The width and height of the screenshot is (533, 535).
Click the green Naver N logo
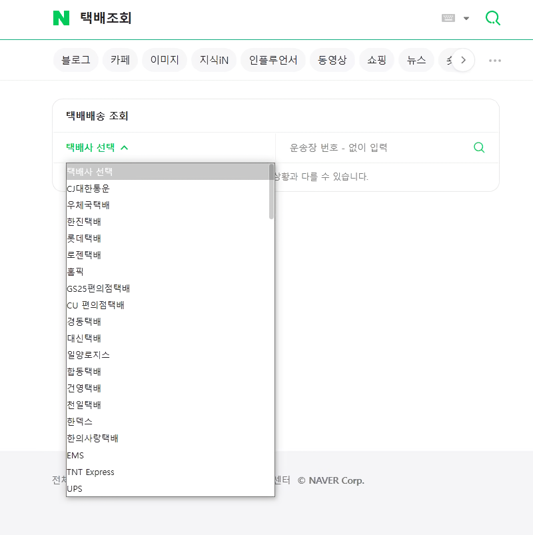point(61,18)
